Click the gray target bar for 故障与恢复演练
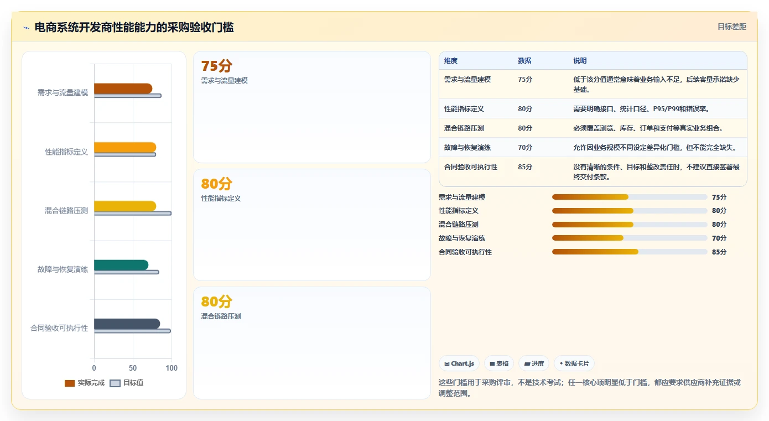769x421 pixels. 127,272
